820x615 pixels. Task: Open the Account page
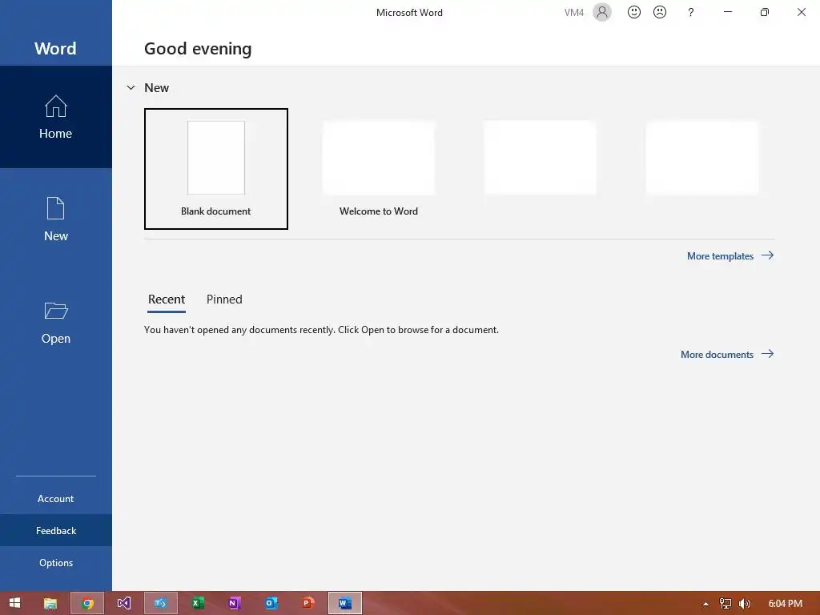56,498
